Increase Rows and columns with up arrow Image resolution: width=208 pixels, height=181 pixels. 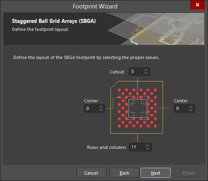pos(147,145)
